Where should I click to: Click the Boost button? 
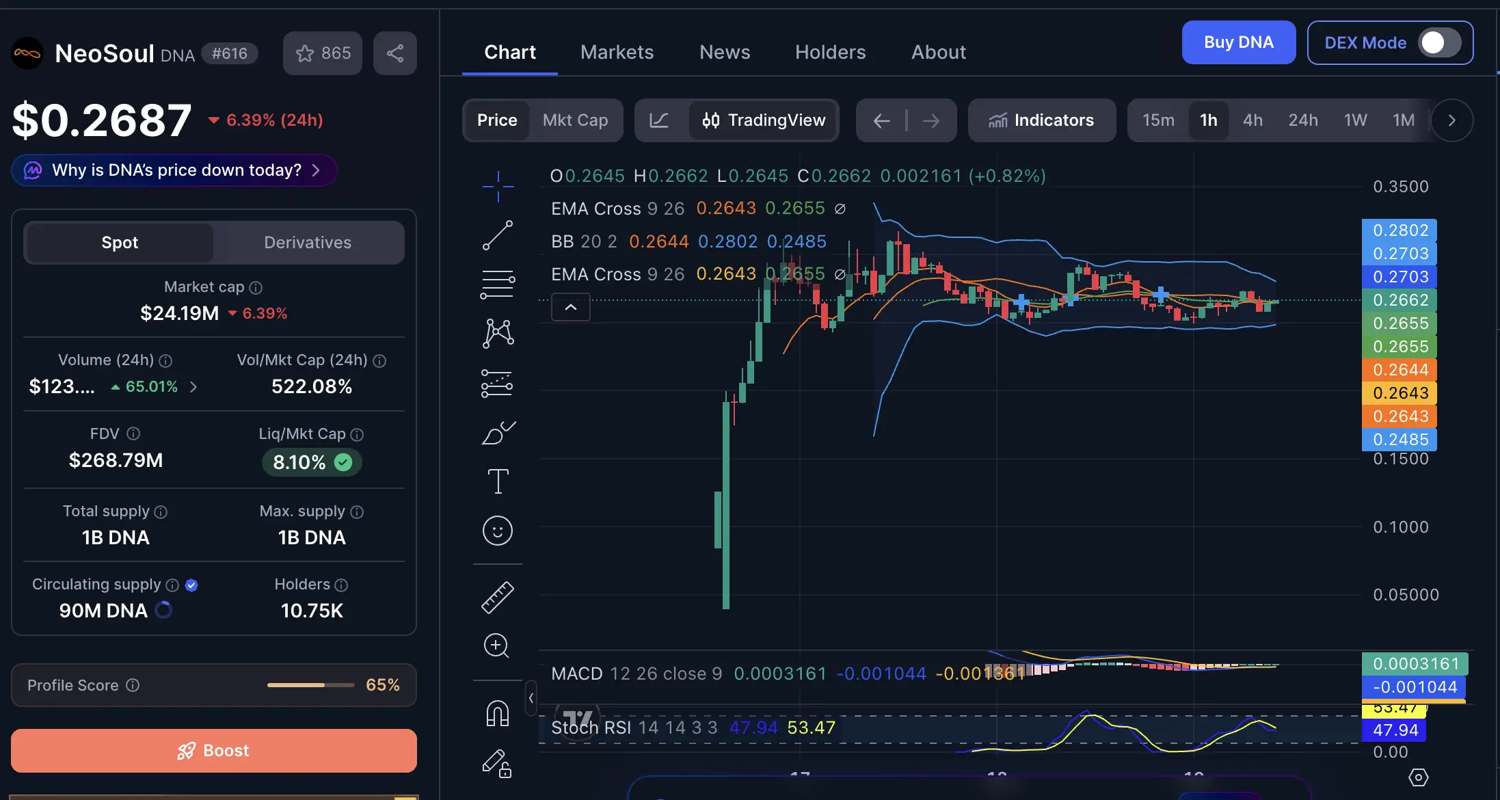coord(214,751)
